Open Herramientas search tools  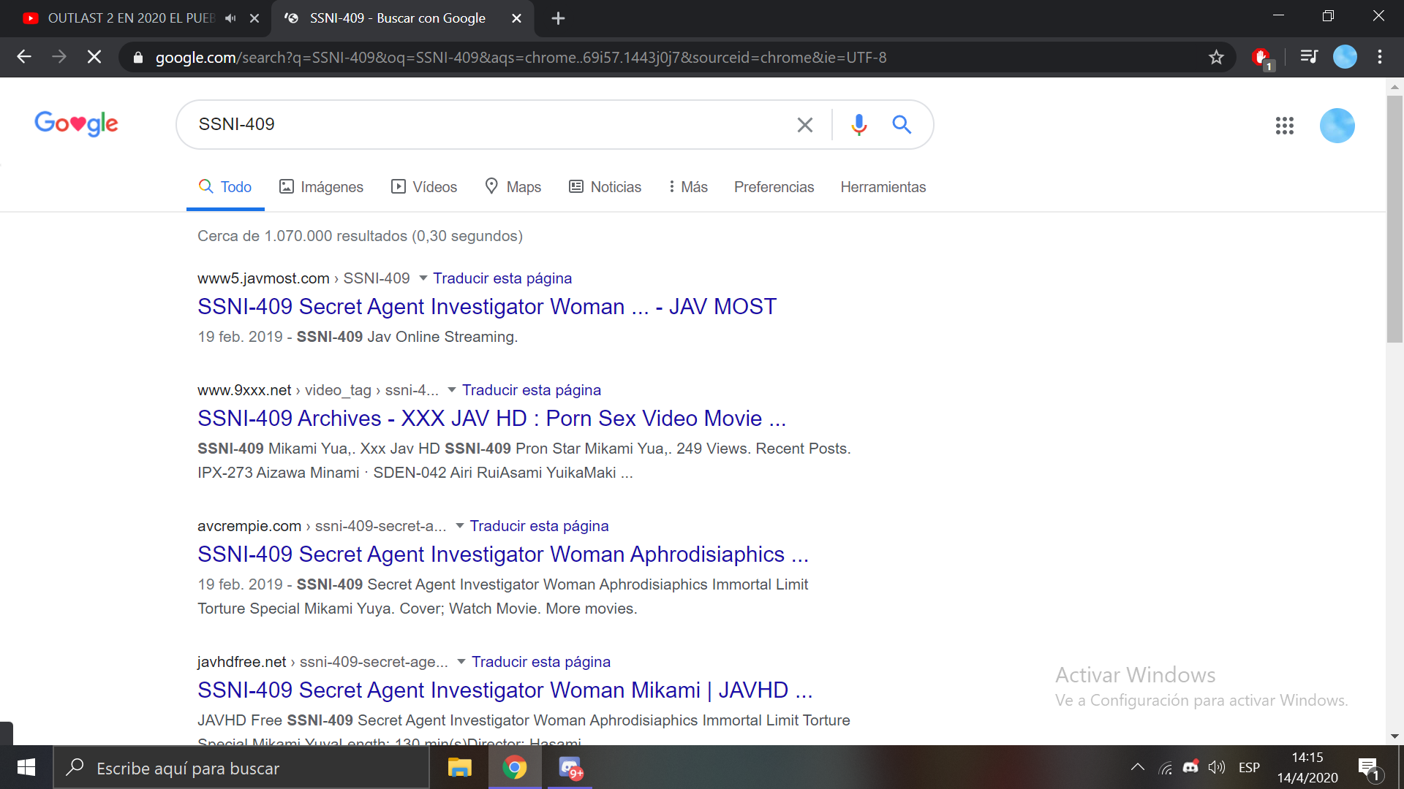[883, 187]
